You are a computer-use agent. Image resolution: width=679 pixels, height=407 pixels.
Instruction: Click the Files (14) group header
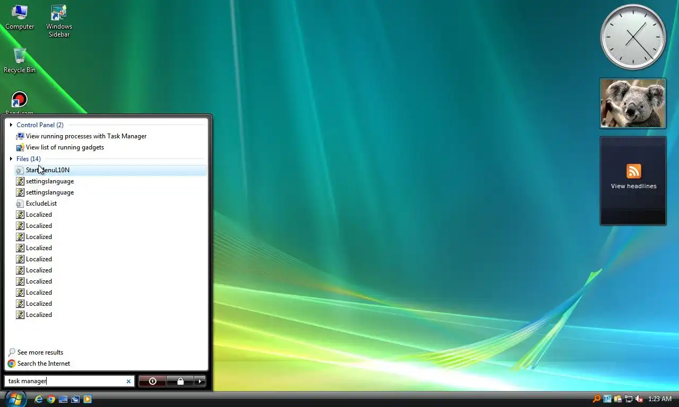29,159
